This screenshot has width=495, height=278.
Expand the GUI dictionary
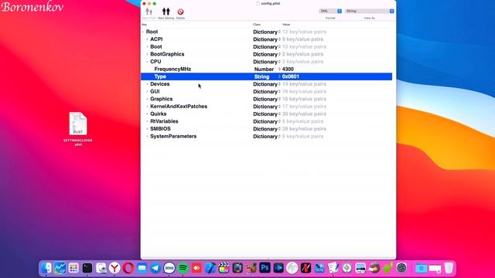coord(147,91)
